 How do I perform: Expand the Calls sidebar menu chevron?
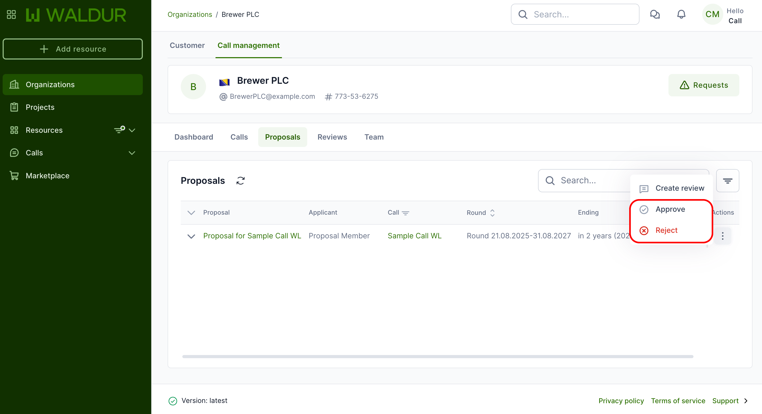(x=132, y=153)
